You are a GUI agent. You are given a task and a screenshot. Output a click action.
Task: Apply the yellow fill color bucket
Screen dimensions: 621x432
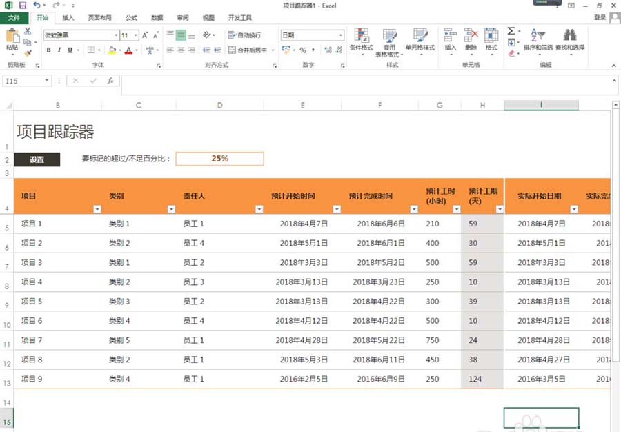pyautogui.click(x=112, y=50)
